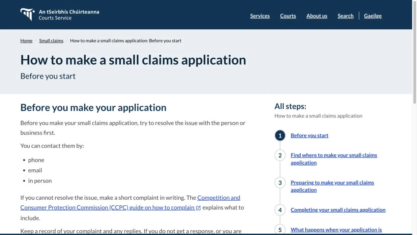417x235 pixels.
Task: Click 'You can contact them by:' text
Action: click(52, 146)
